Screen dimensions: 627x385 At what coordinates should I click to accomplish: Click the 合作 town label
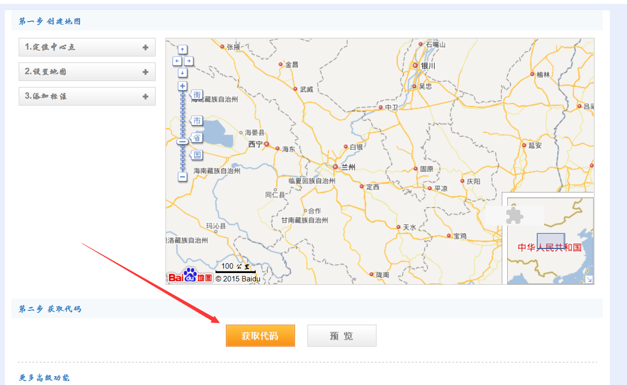[314, 211]
